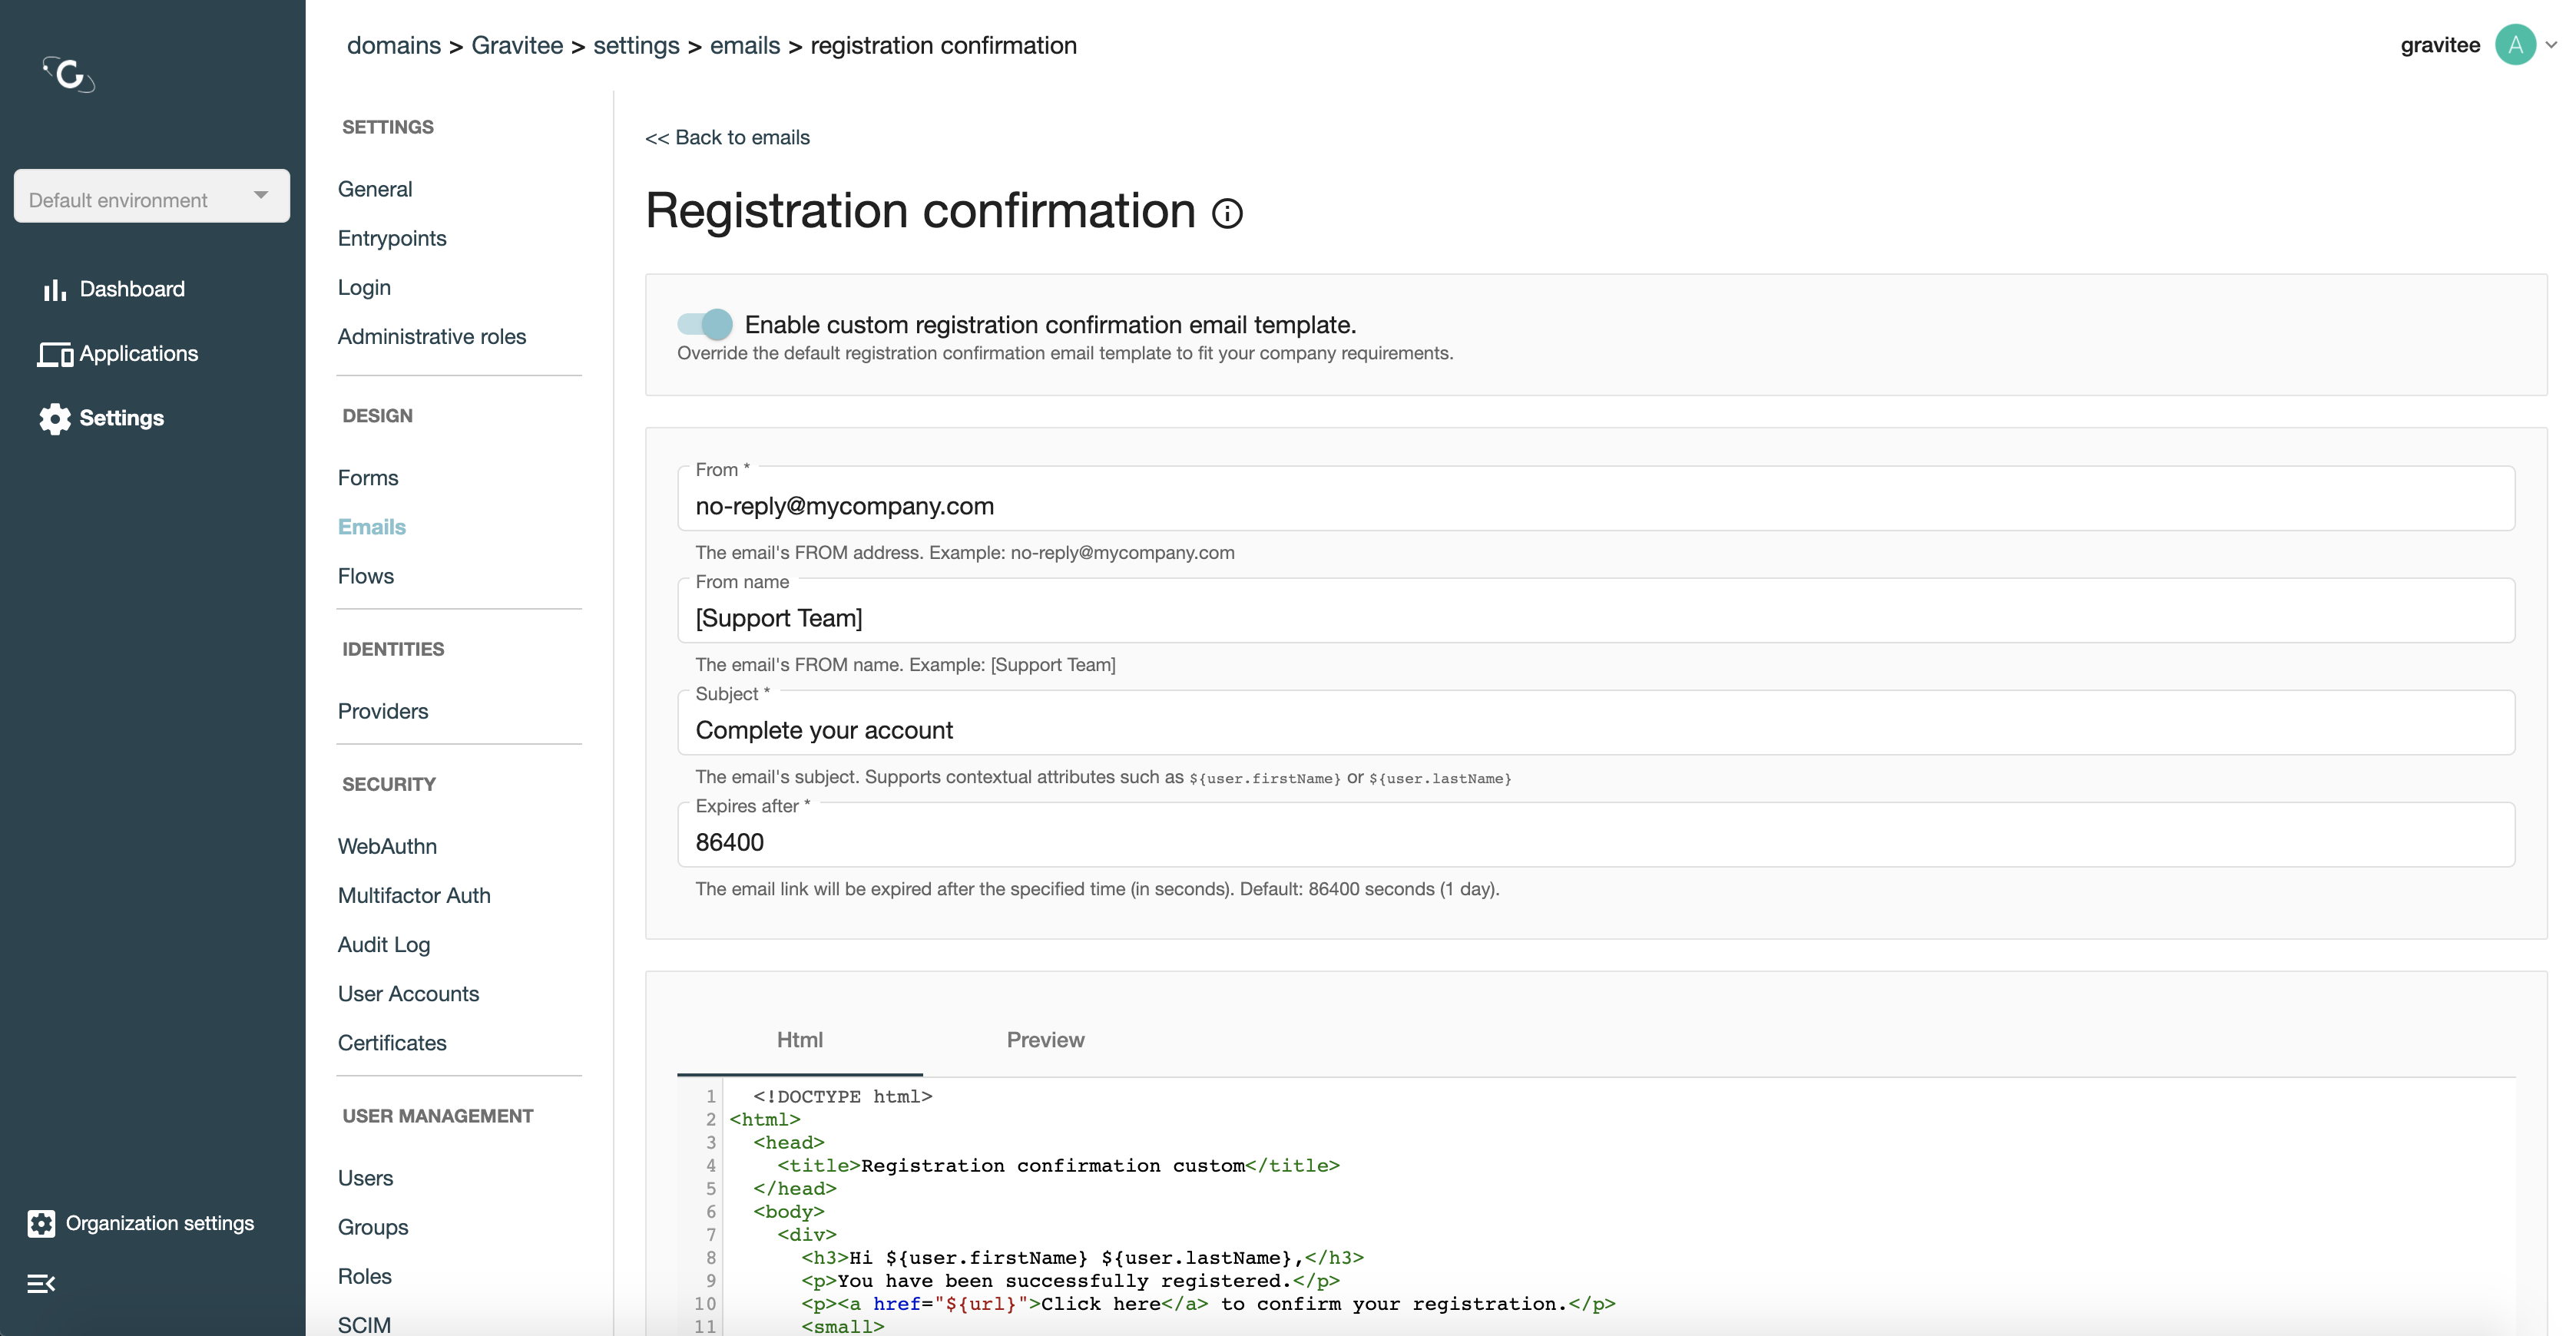Expand account menu chevron next to avatar

coord(2551,45)
